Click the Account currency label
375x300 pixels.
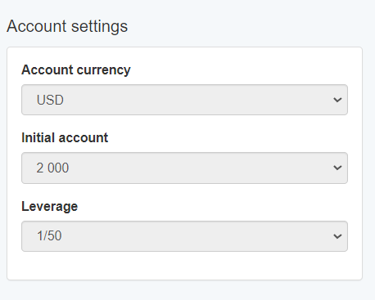coord(76,70)
